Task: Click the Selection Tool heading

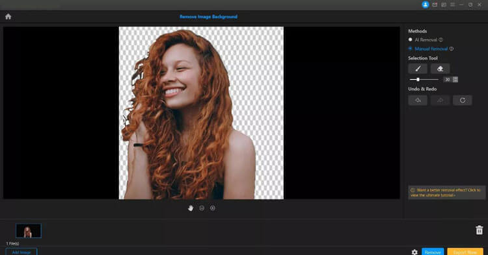Action: click(x=423, y=58)
